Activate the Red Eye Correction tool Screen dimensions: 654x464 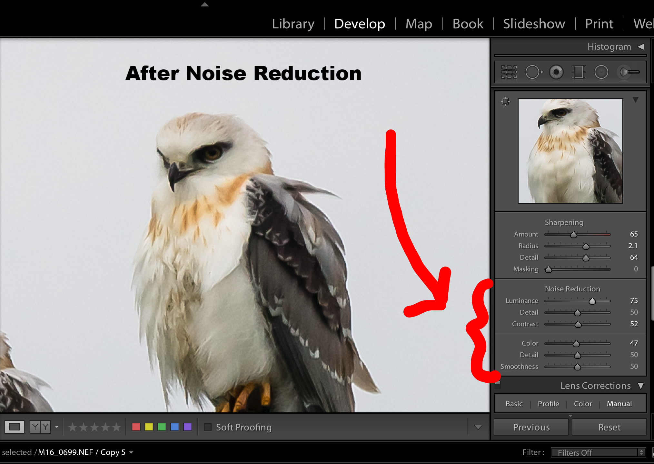(x=556, y=72)
